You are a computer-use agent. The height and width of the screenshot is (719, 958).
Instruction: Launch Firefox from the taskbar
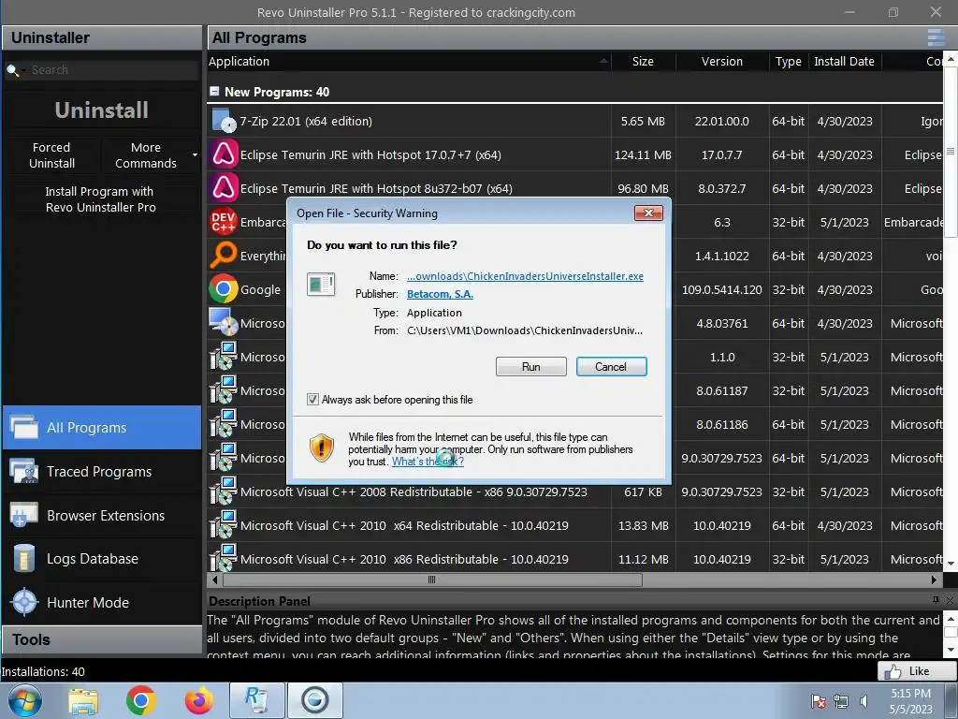point(199,700)
